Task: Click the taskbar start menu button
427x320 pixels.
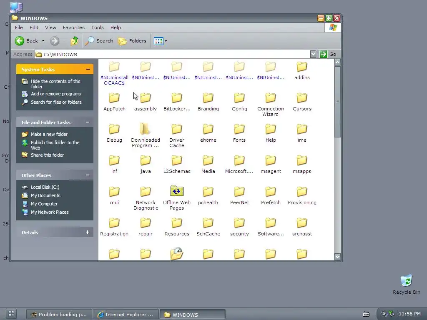Action: click(11, 313)
